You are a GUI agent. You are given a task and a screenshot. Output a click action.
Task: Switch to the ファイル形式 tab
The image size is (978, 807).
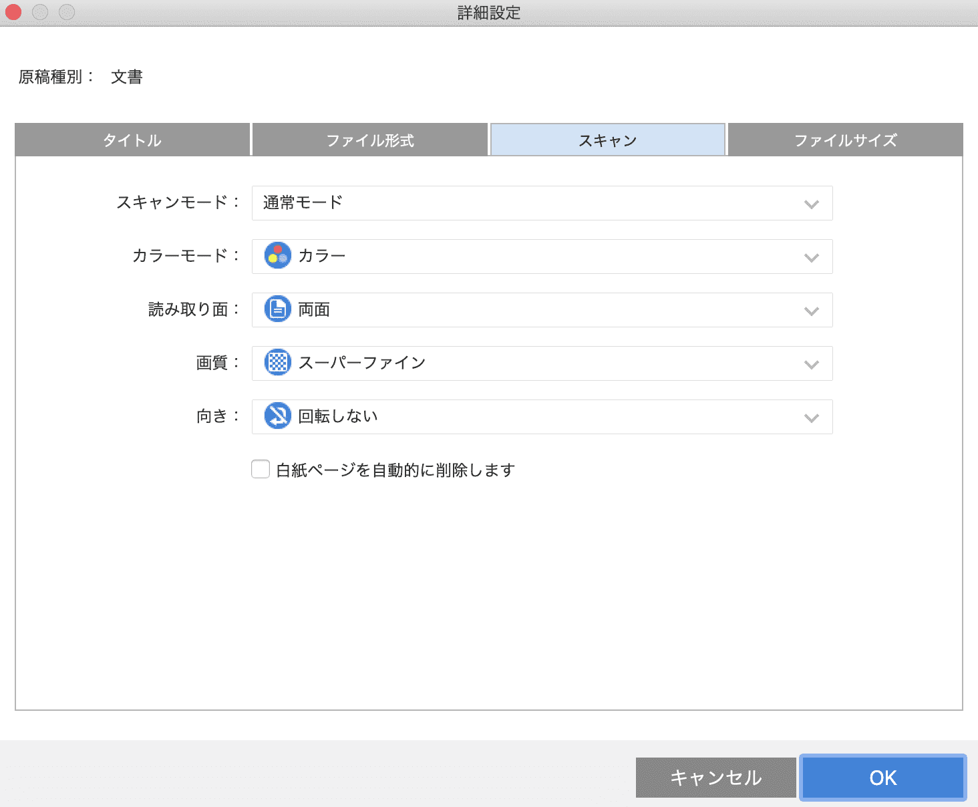[370, 140]
